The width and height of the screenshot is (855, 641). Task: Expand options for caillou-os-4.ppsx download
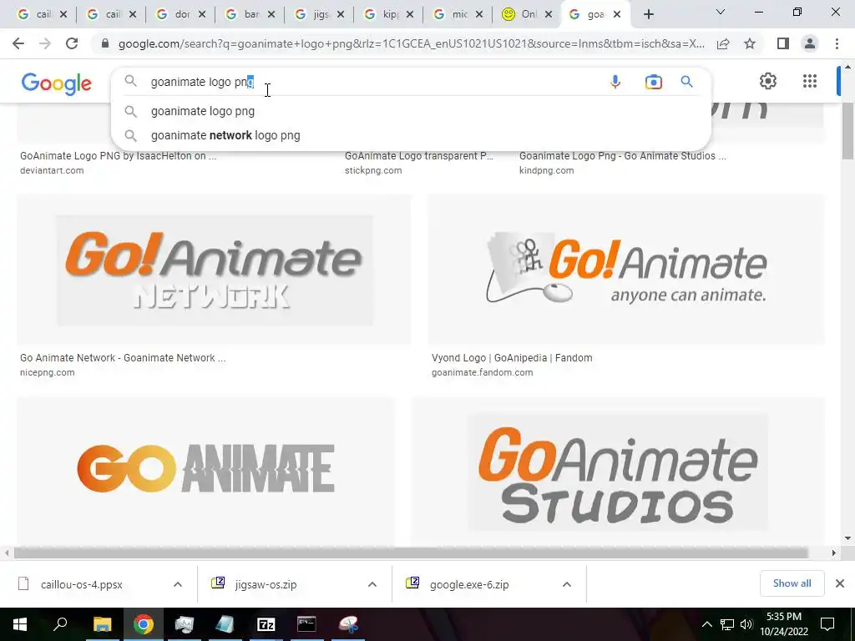point(178,584)
